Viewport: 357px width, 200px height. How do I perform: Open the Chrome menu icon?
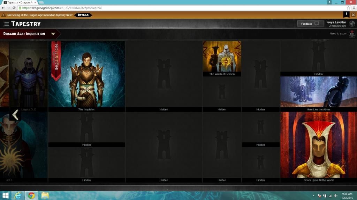(x=354, y=8)
